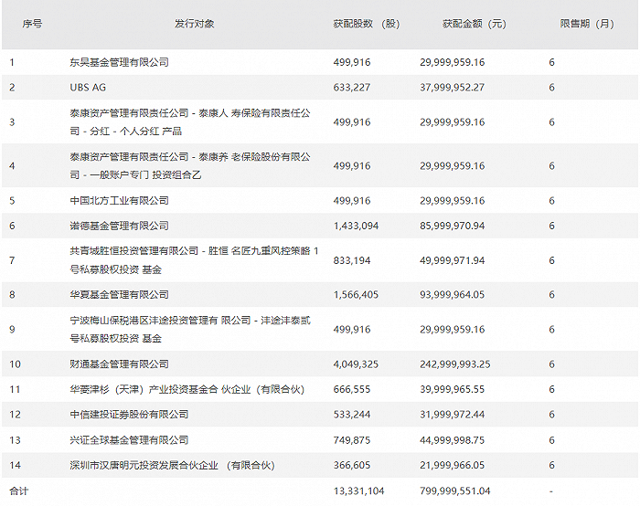Click lock-up period 6 in UBS AG row

tap(552, 88)
